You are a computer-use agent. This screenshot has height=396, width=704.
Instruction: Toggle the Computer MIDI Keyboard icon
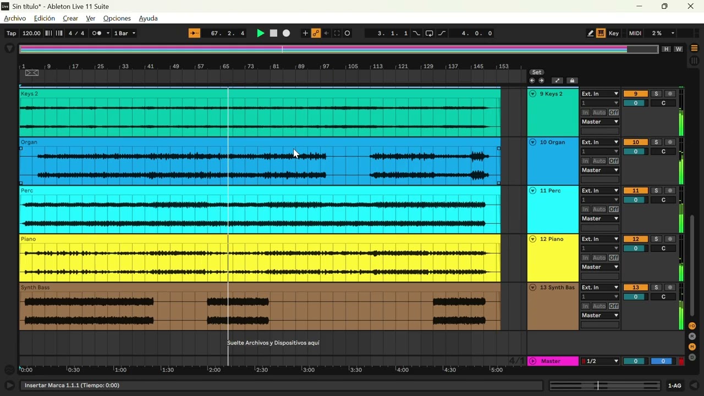point(601,33)
